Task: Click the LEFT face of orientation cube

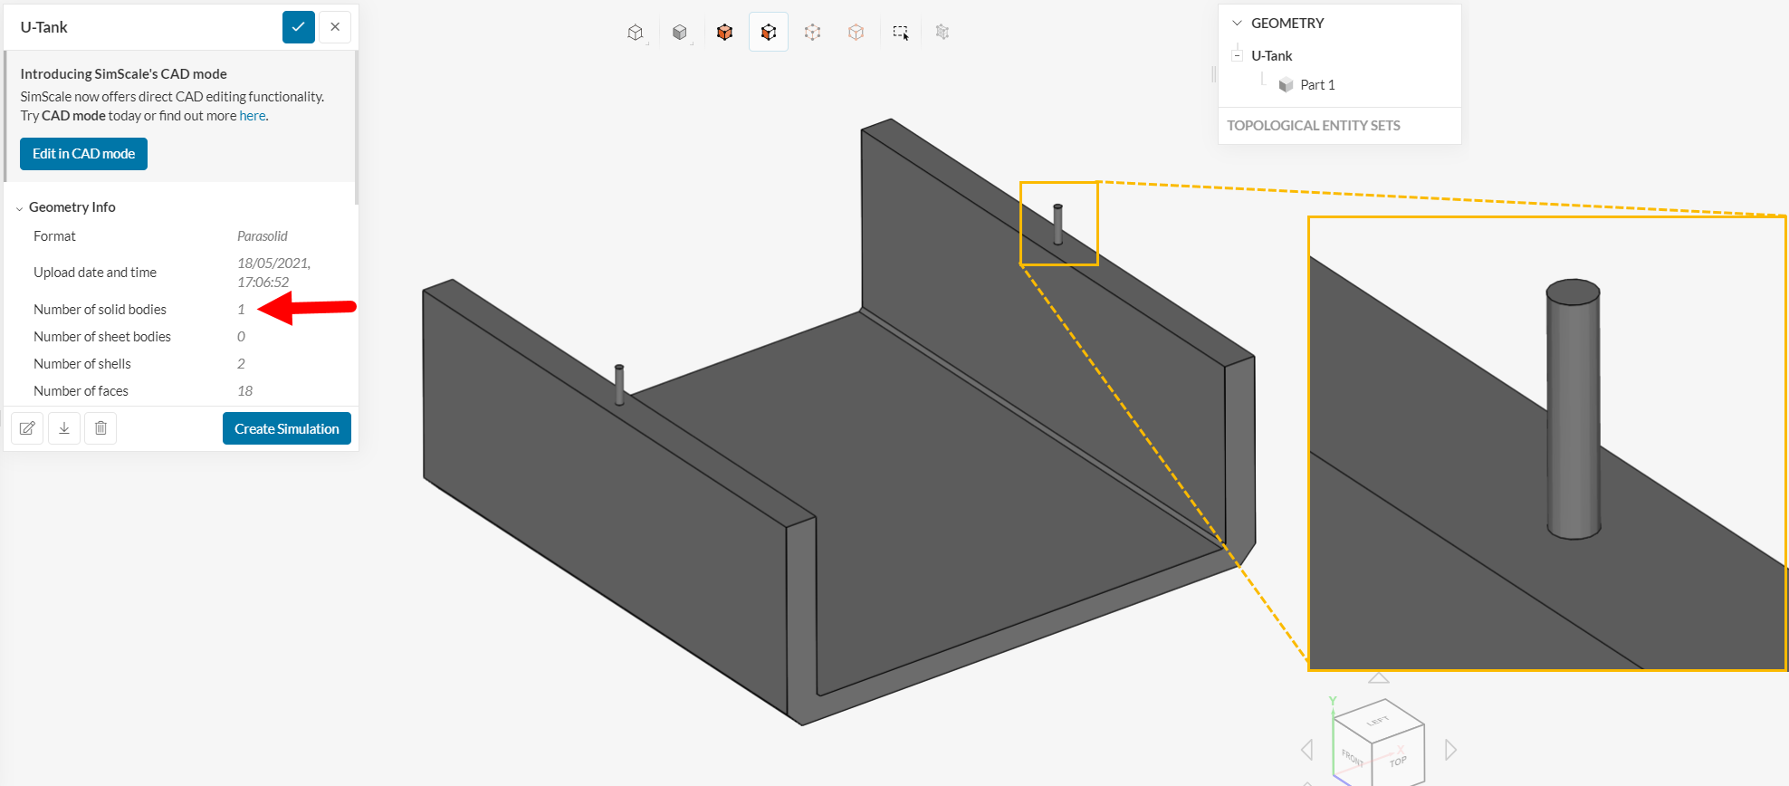Action: coord(1378,721)
